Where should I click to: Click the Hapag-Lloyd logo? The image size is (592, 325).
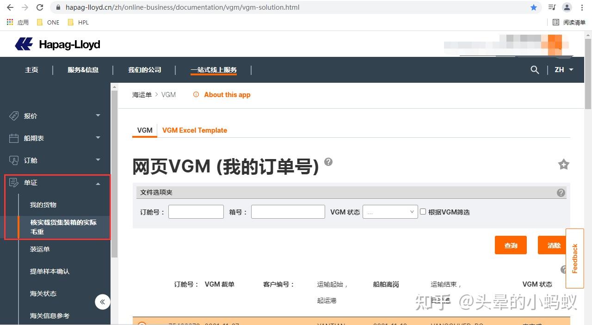[x=57, y=44]
